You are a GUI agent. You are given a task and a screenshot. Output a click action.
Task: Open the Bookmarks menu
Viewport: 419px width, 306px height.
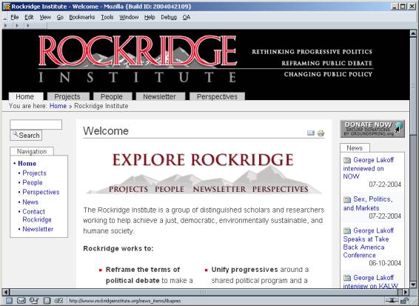[x=81, y=17]
